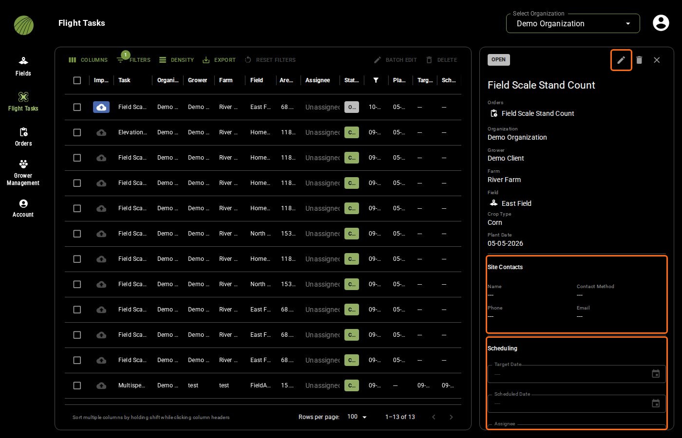682x438 pixels.
Task: Export the flight tasks table
Action: pos(219,60)
